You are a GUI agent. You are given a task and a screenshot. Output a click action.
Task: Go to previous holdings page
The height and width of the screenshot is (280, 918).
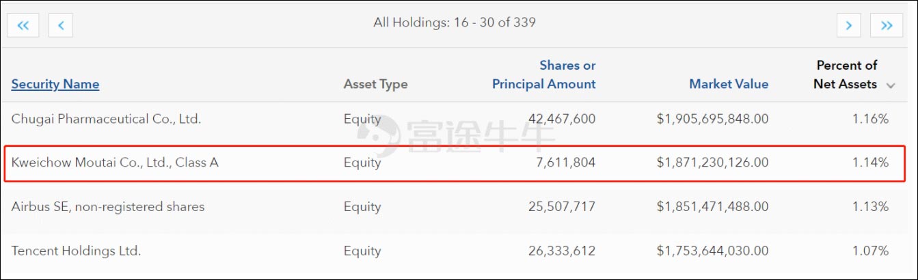point(61,25)
